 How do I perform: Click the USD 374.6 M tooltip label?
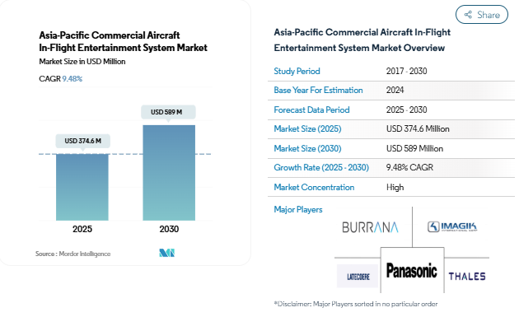coord(82,141)
